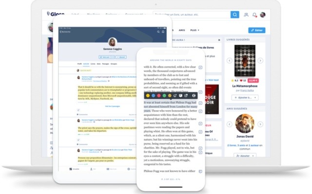Open the notifications bell in top bar
The width and height of the screenshot is (312, 194).
(254, 15)
